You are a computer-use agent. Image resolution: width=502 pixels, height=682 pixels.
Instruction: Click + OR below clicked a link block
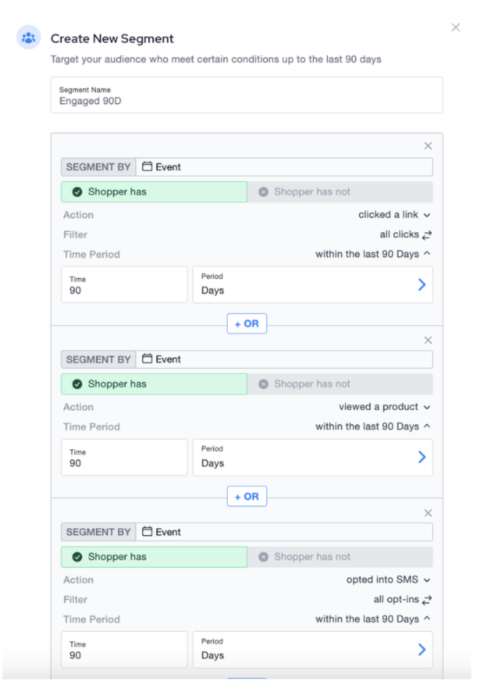point(247,324)
